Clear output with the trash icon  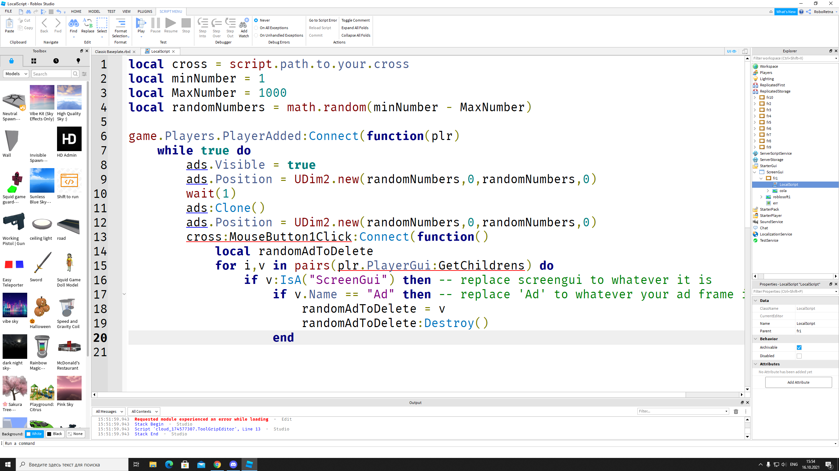tap(736, 411)
